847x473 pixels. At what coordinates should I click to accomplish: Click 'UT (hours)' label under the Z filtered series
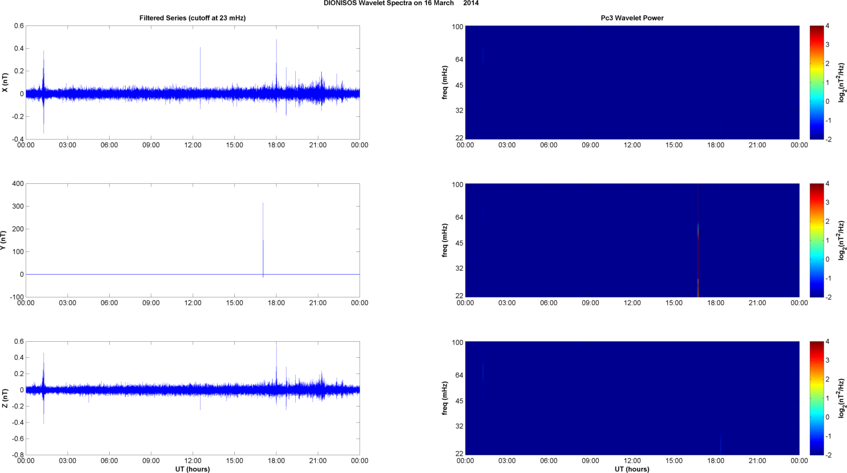[x=193, y=469]
